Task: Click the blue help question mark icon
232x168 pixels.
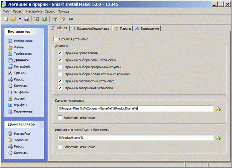Action: pos(70,19)
